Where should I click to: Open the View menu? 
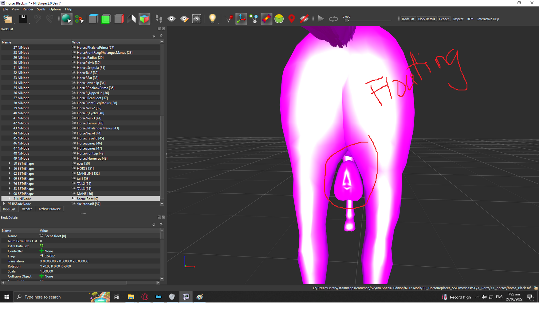pyautogui.click(x=15, y=9)
